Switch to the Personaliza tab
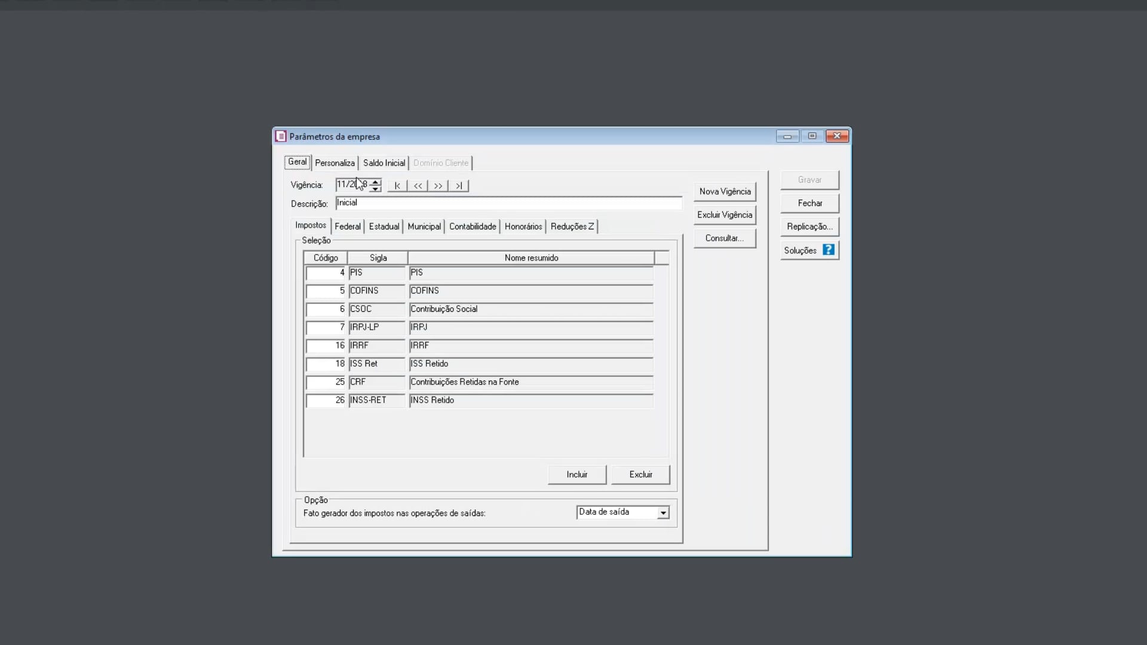 coord(335,163)
